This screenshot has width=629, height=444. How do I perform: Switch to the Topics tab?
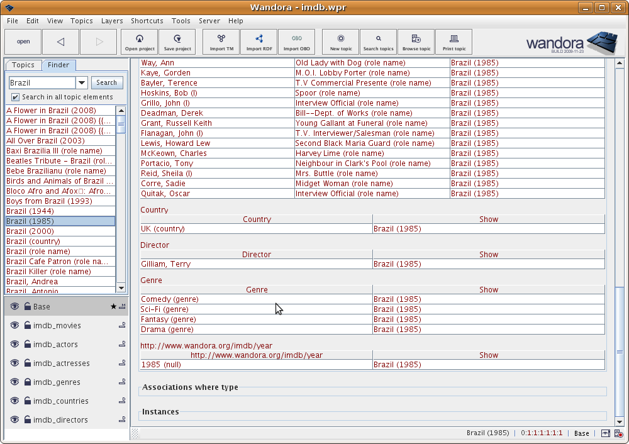coord(23,65)
